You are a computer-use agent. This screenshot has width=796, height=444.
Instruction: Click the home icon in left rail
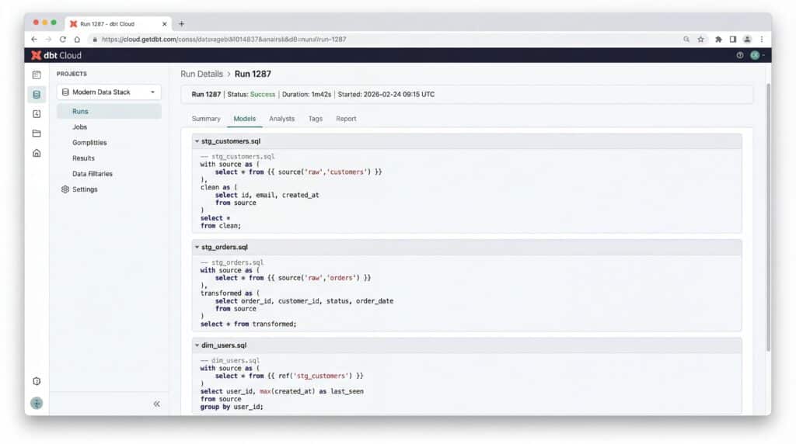pos(37,153)
